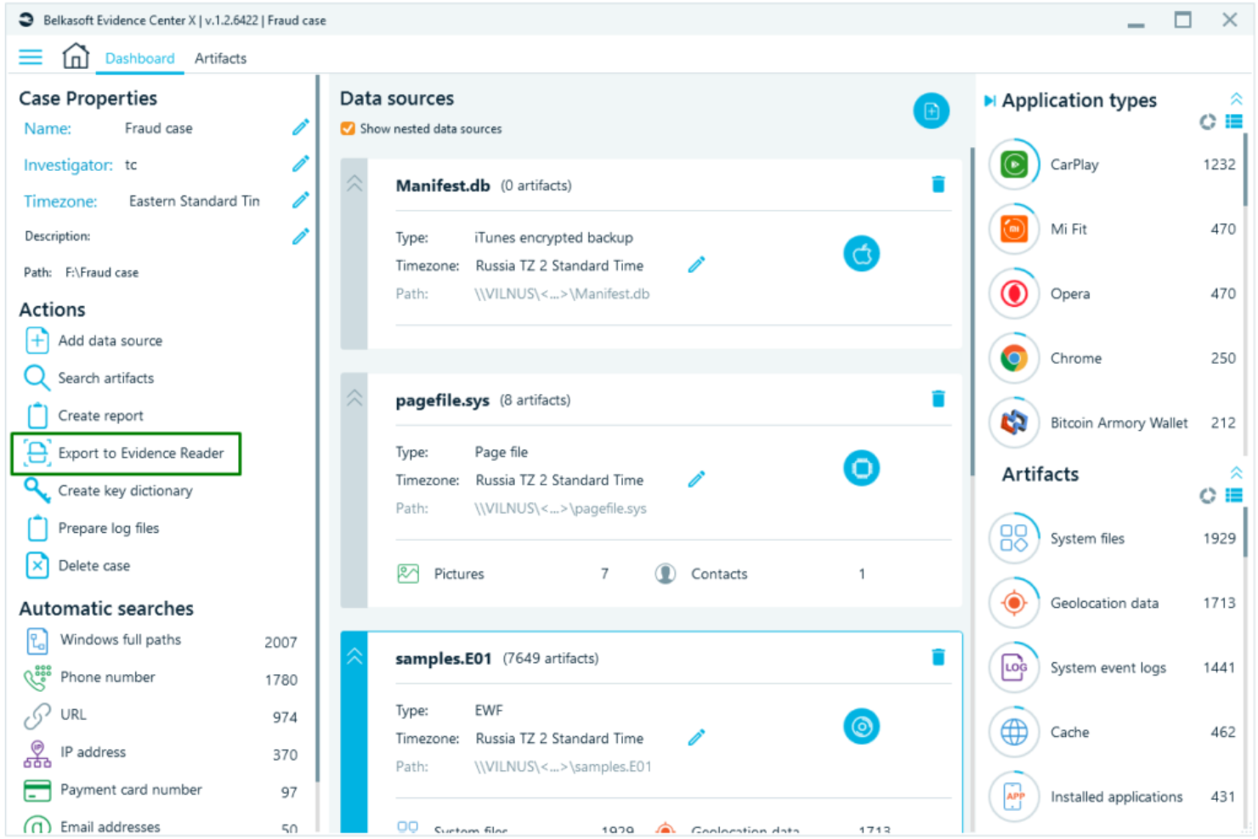This screenshot has width=1258, height=839.
Task: Edit pagefile.sys timezone
Action: click(696, 479)
